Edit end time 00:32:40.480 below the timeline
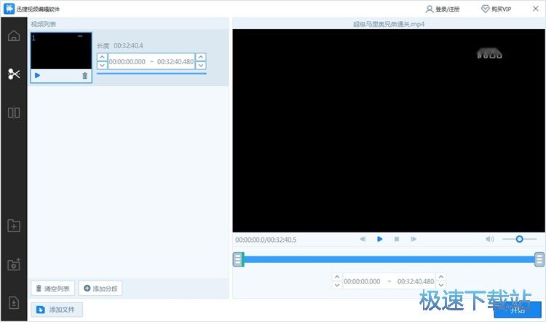The image size is (546, 322). (x=416, y=282)
